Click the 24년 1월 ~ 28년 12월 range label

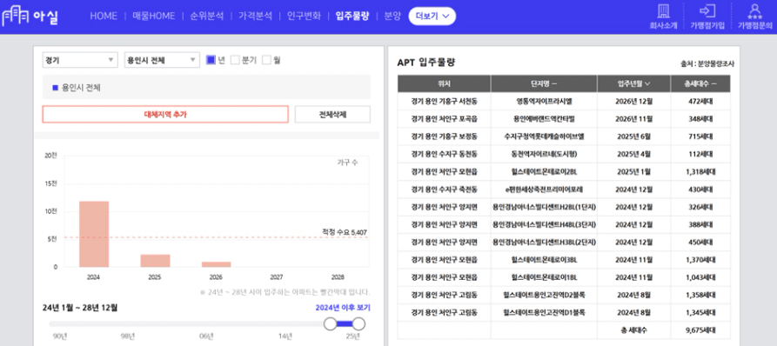tap(80, 308)
